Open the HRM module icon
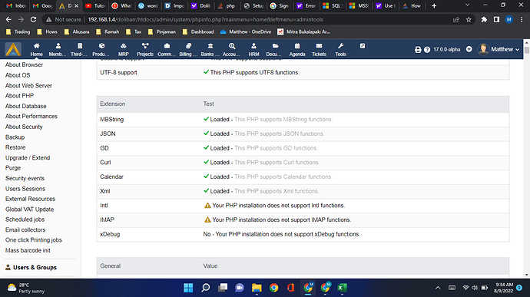The width and height of the screenshot is (530, 297). (253, 46)
